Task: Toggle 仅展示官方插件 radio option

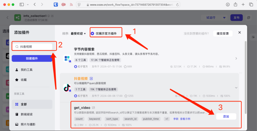Action: (x=92, y=34)
